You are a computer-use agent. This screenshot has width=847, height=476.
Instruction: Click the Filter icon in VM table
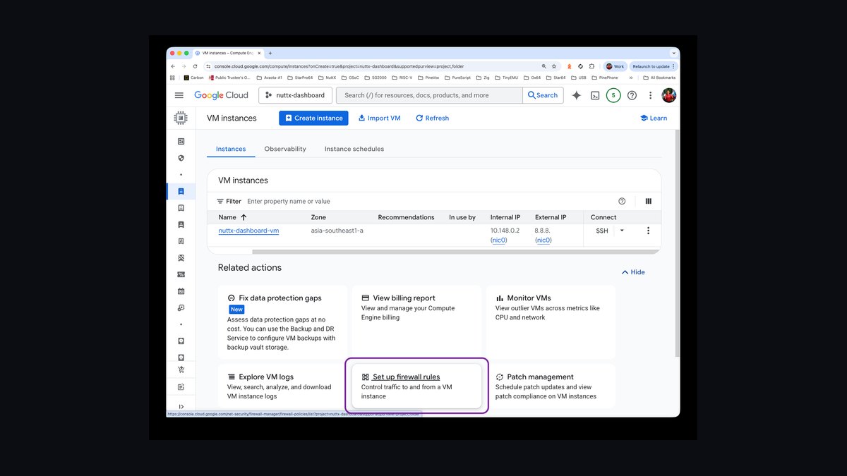click(220, 201)
